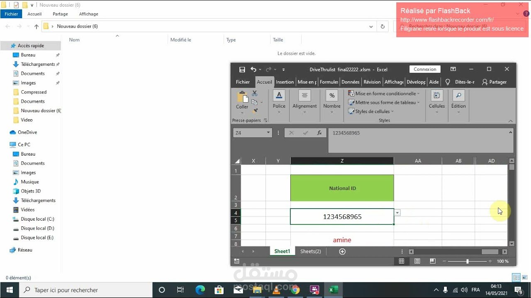Image resolution: width=531 pixels, height=298 pixels.
Task: Switch to Page Layout view icon
Action: coord(417,261)
